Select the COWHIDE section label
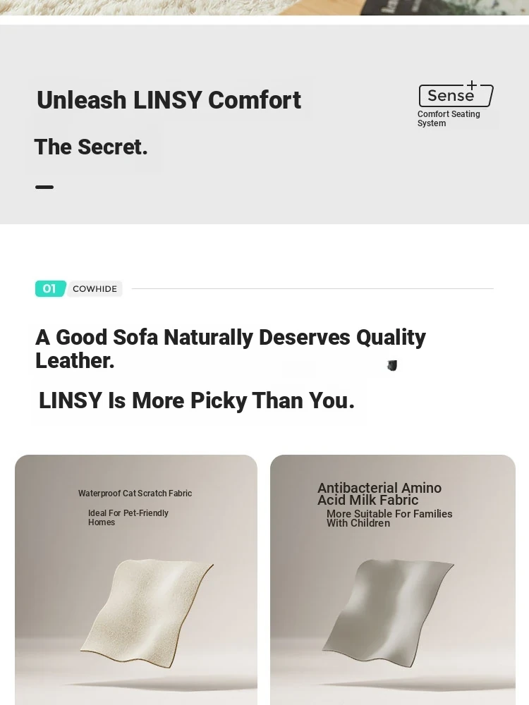The height and width of the screenshot is (705, 529). point(95,288)
